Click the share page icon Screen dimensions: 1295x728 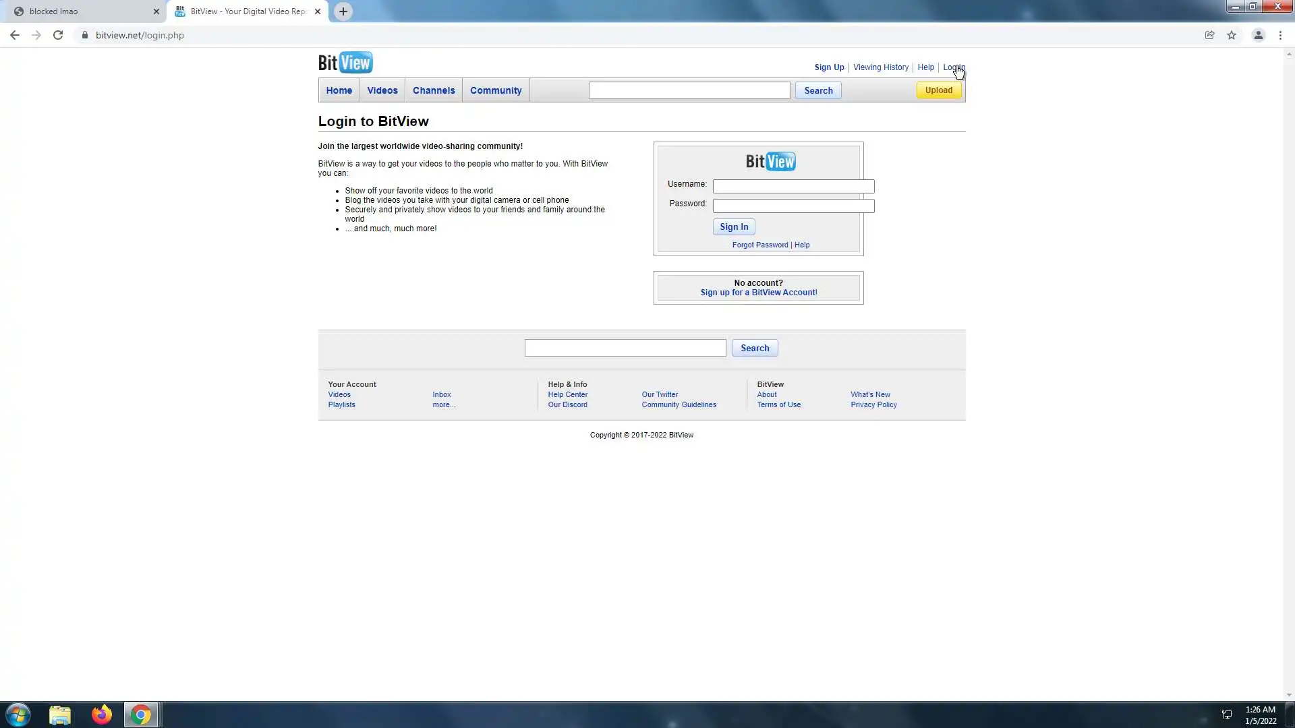point(1209,35)
